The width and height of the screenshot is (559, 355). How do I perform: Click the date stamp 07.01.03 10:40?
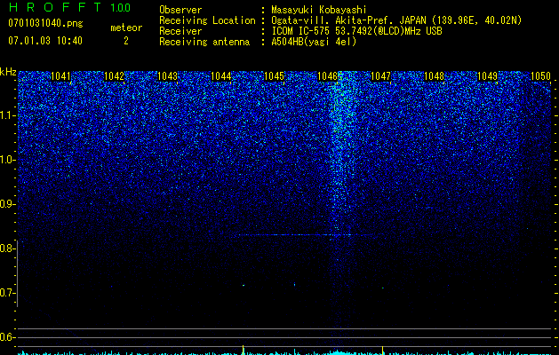(x=45, y=41)
